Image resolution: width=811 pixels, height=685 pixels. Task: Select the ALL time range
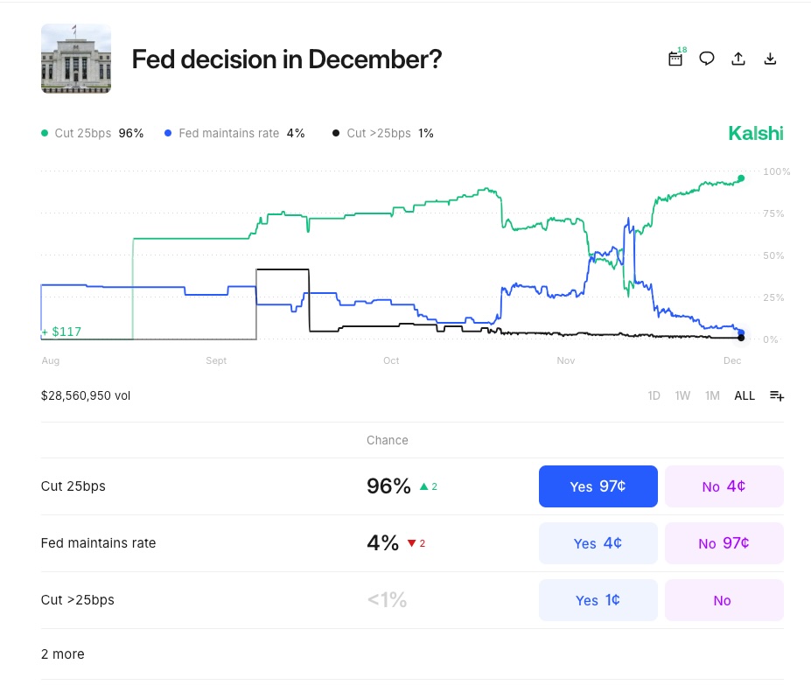(744, 395)
